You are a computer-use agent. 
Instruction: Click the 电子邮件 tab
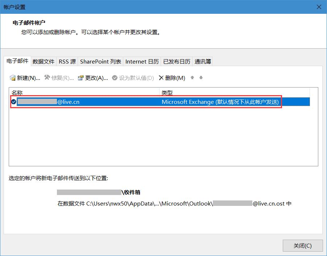[17, 61]
